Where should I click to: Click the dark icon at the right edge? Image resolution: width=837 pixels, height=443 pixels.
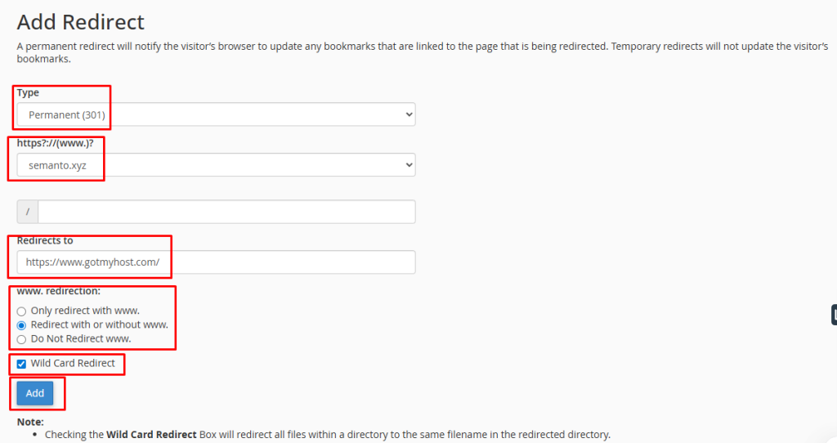click(834, 315)
